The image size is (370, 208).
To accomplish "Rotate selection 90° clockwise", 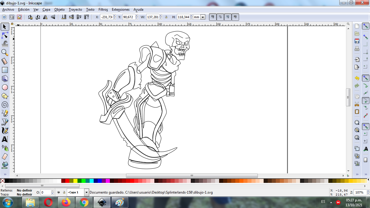I will (38, 17).
